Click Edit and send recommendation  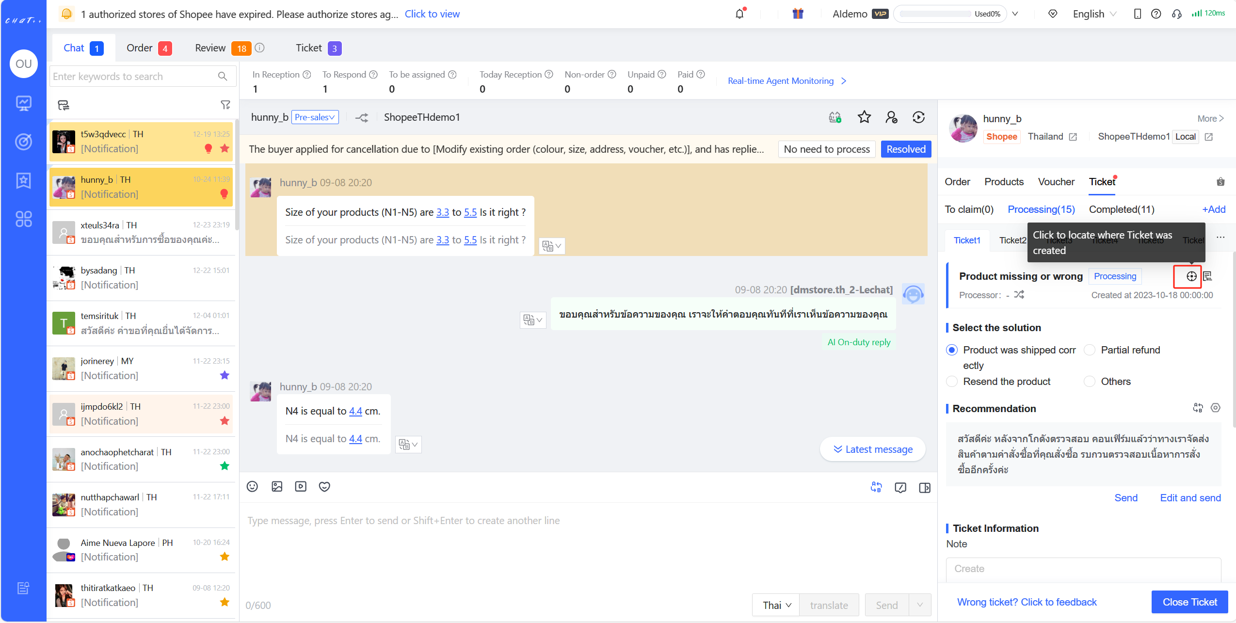click(x=1190, y=498)
